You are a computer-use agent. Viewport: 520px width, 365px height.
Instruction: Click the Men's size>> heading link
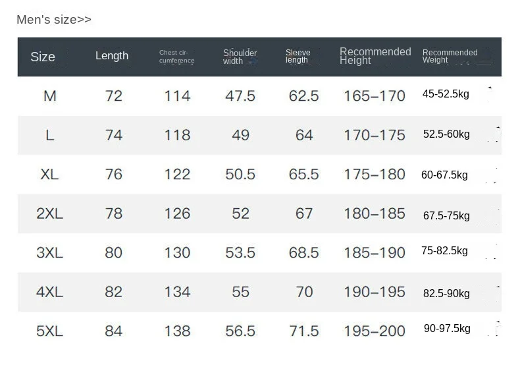[54, 20]
